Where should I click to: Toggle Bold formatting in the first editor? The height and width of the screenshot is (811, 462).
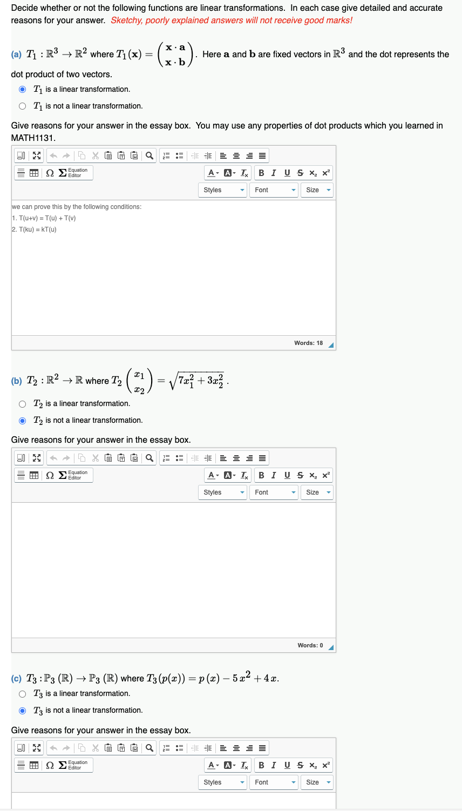261,173
